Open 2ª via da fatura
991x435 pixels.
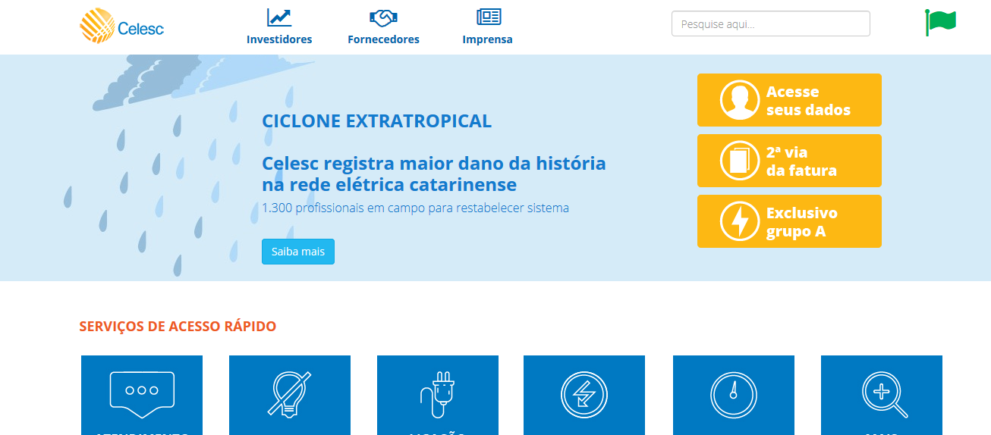[789, 161]
